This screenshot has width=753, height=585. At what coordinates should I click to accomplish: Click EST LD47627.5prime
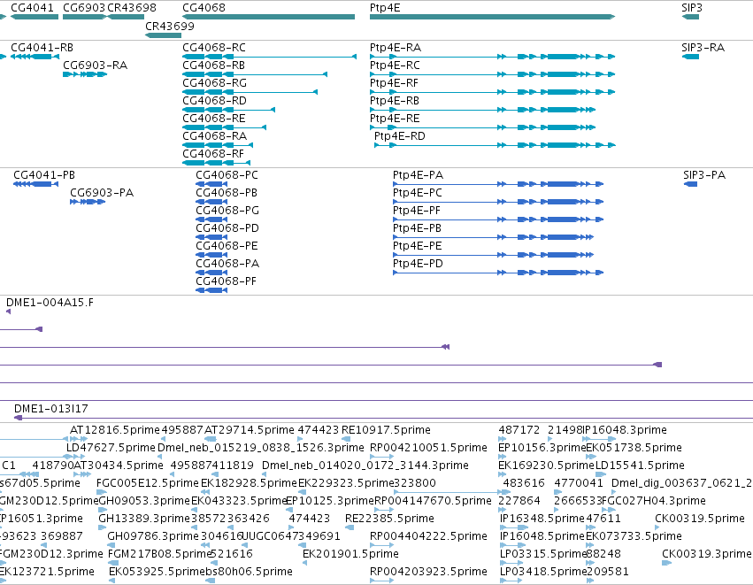[x=111, y=448]
